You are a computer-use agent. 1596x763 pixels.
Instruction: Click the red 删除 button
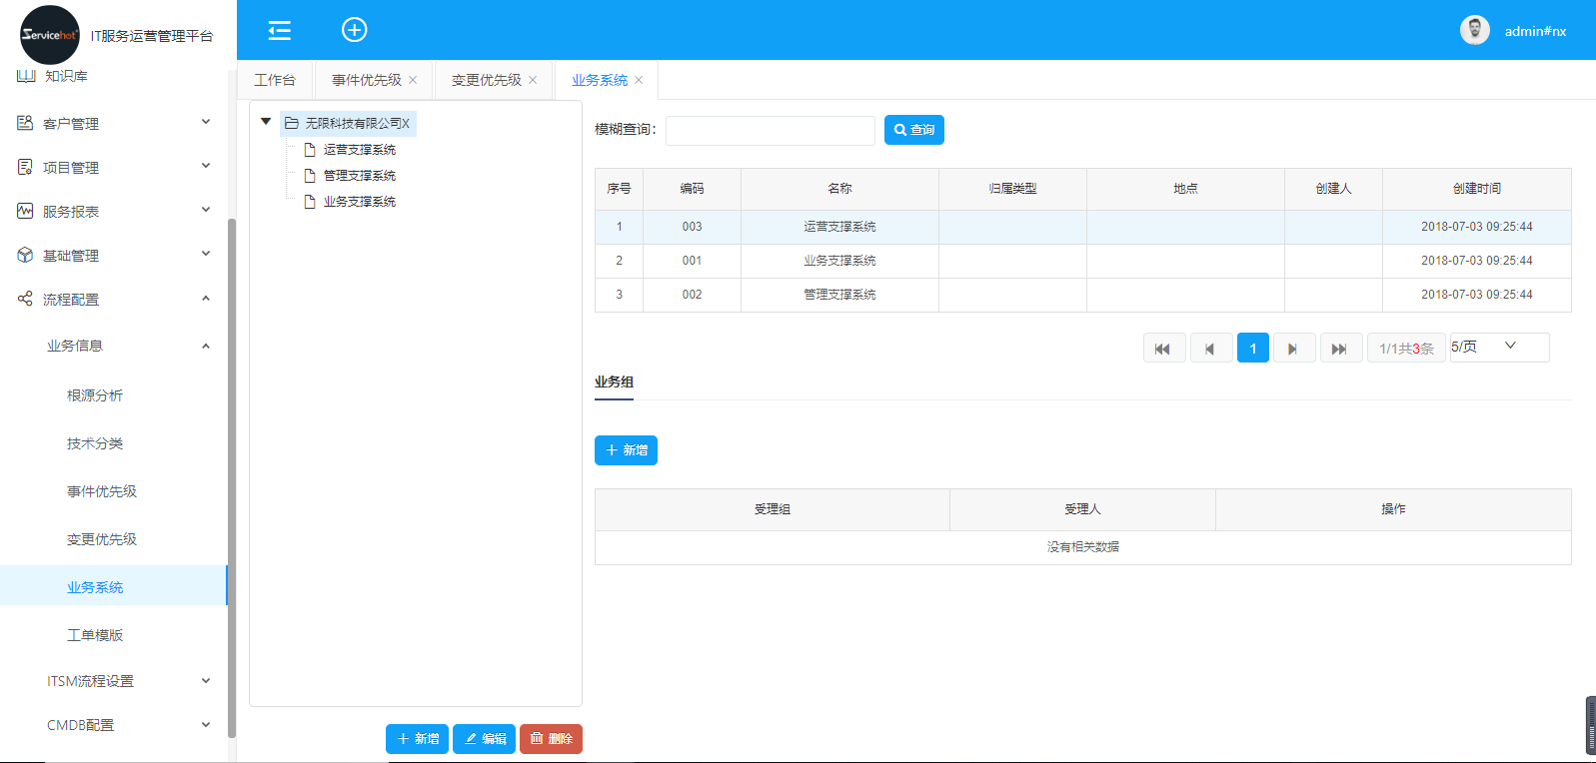pos(551,739)
